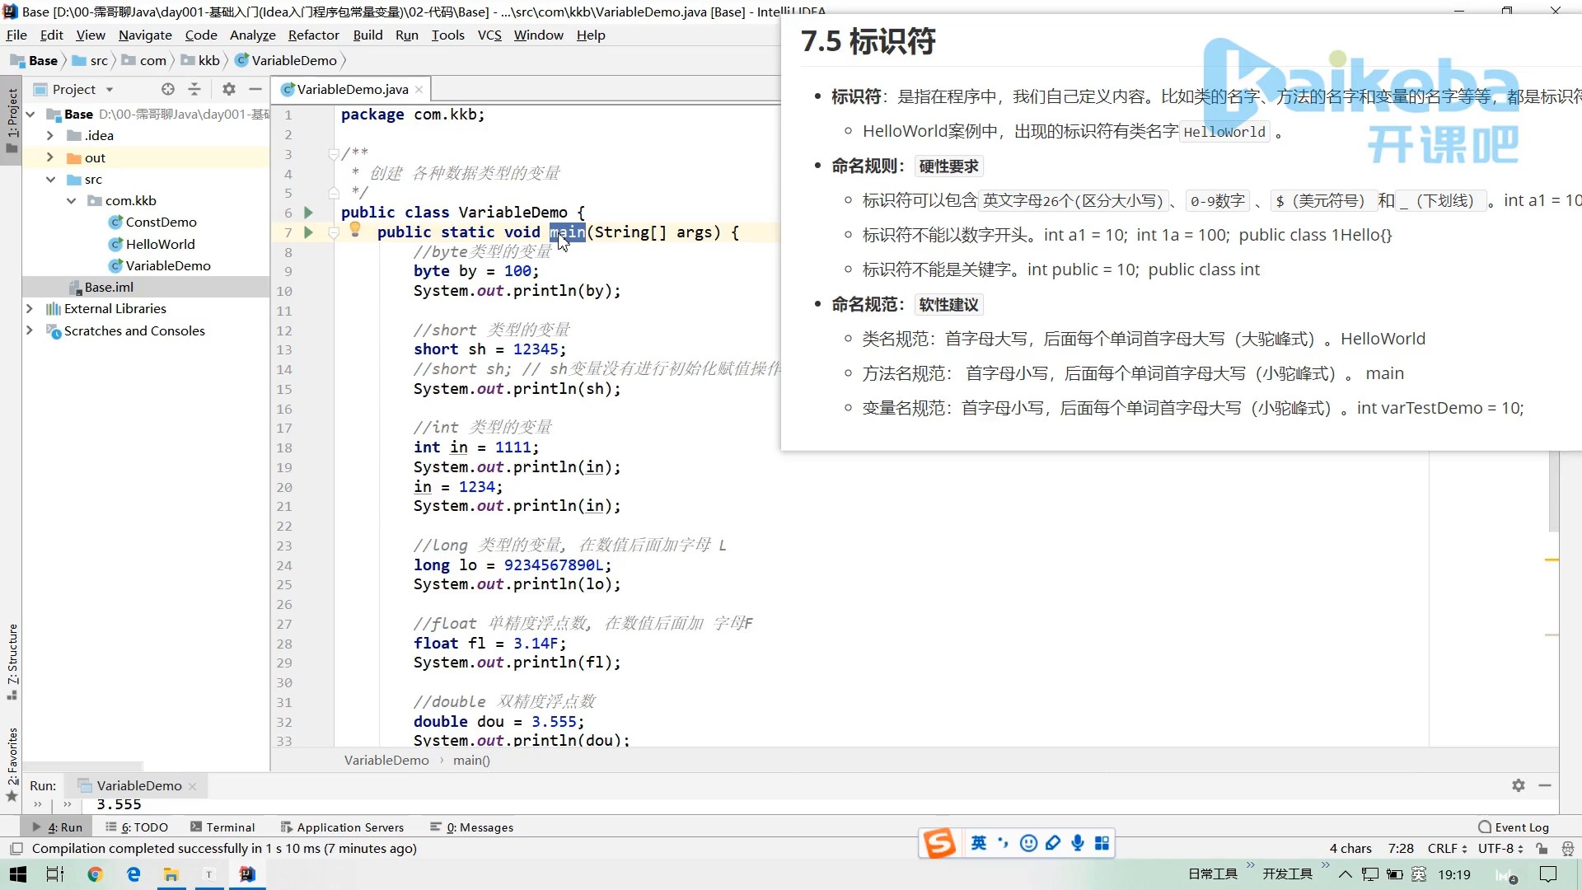Viewport: 1582px width, 890px height.
Task: Open the 6: TODO tool window
Action: 137,827
